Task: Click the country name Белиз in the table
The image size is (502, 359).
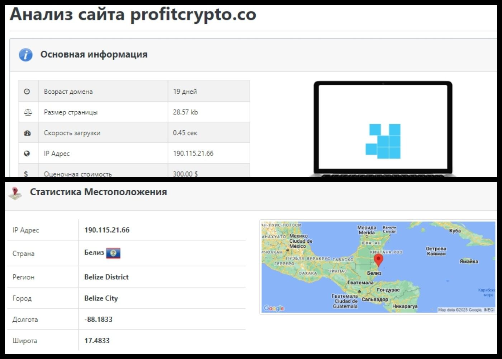Action: 94,252
